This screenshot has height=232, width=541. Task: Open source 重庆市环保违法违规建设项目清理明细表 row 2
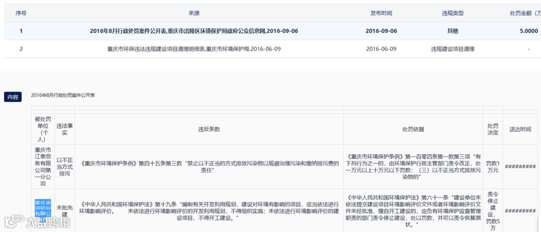(x=194, y=49)
